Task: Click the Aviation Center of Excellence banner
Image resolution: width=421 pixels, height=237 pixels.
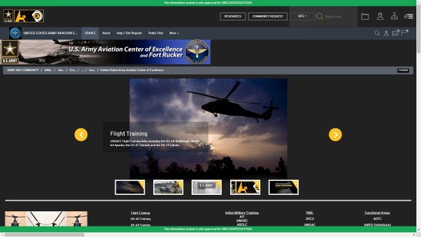Action: pyautogui.click(x=105, y=52)
